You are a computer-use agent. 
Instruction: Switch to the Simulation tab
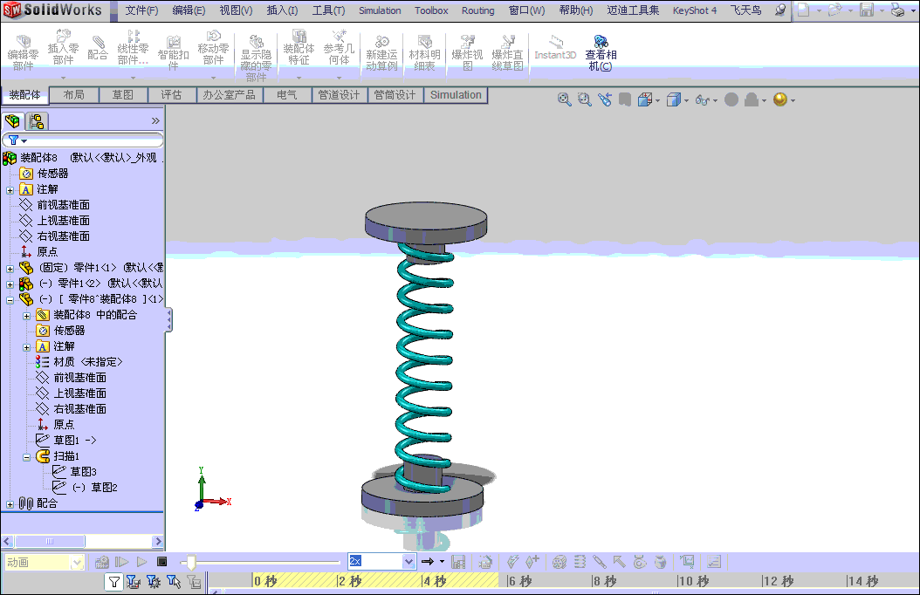tap(456, 95)
